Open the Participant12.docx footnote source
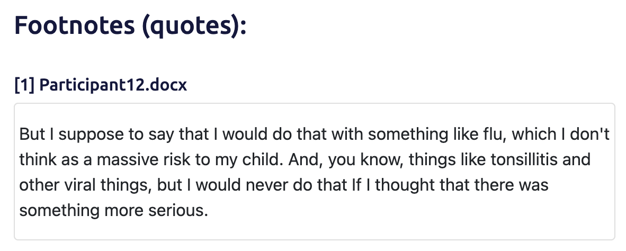 [x=113, y=85]
